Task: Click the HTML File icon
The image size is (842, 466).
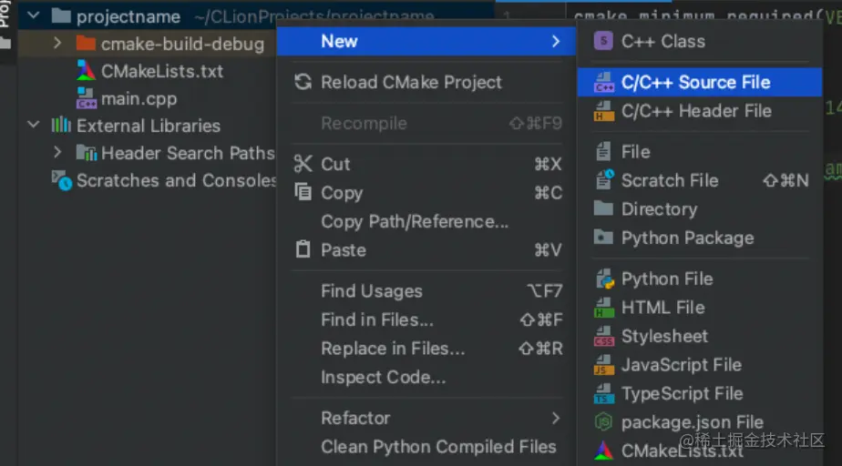Action: pyautogui.click(x=603, y=308)
